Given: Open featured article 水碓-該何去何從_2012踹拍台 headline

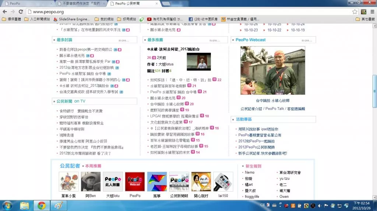Looking at the screenshot, I should (x=173, y=49).
